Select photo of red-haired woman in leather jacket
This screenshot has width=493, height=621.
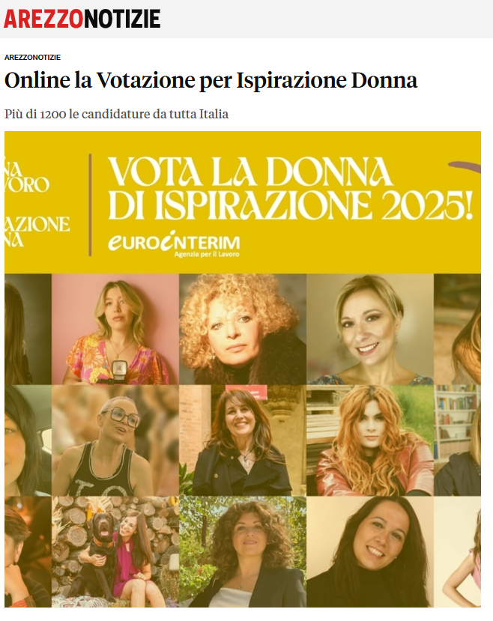tap(370, 440)
